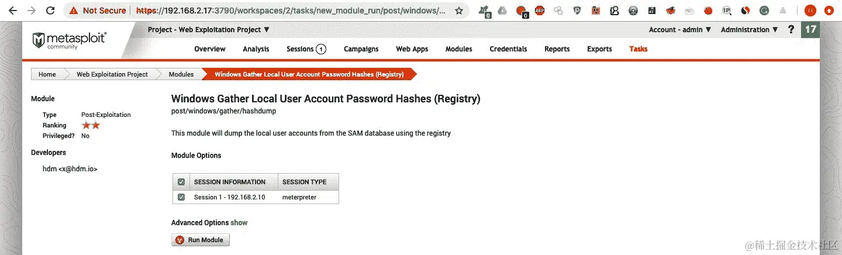Toggle the select-all sessions header checkbox

point(181,182)
